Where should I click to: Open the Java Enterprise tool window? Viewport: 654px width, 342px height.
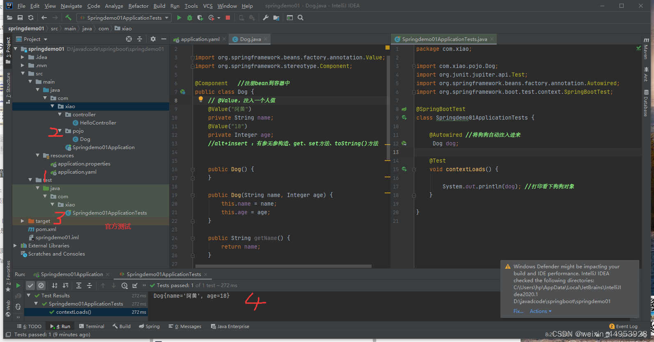(x=230, y=326)
